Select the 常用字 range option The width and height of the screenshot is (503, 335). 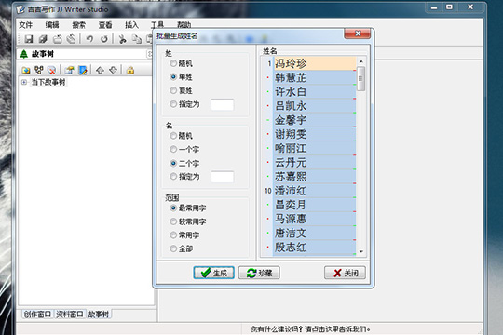coord(184,235)
